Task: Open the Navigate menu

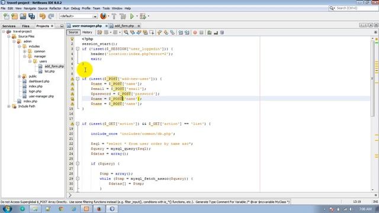Action: tap(30, 8)
